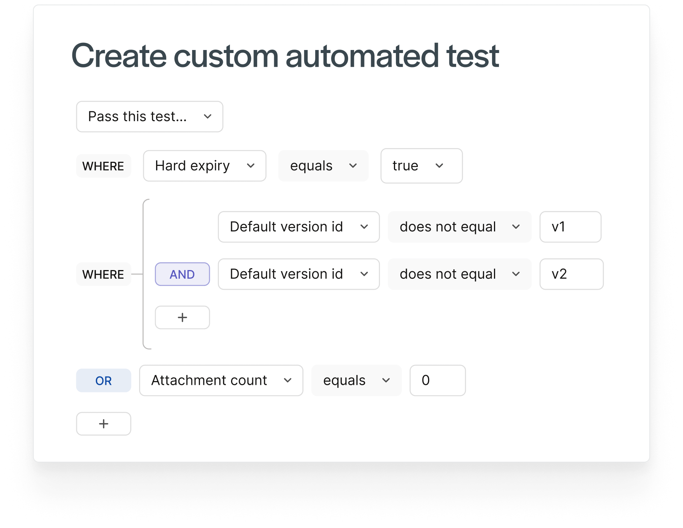The height and width of the screenshot is (528, 683).
Task: Open does not equal operator in v2 row
Action: 460,274
